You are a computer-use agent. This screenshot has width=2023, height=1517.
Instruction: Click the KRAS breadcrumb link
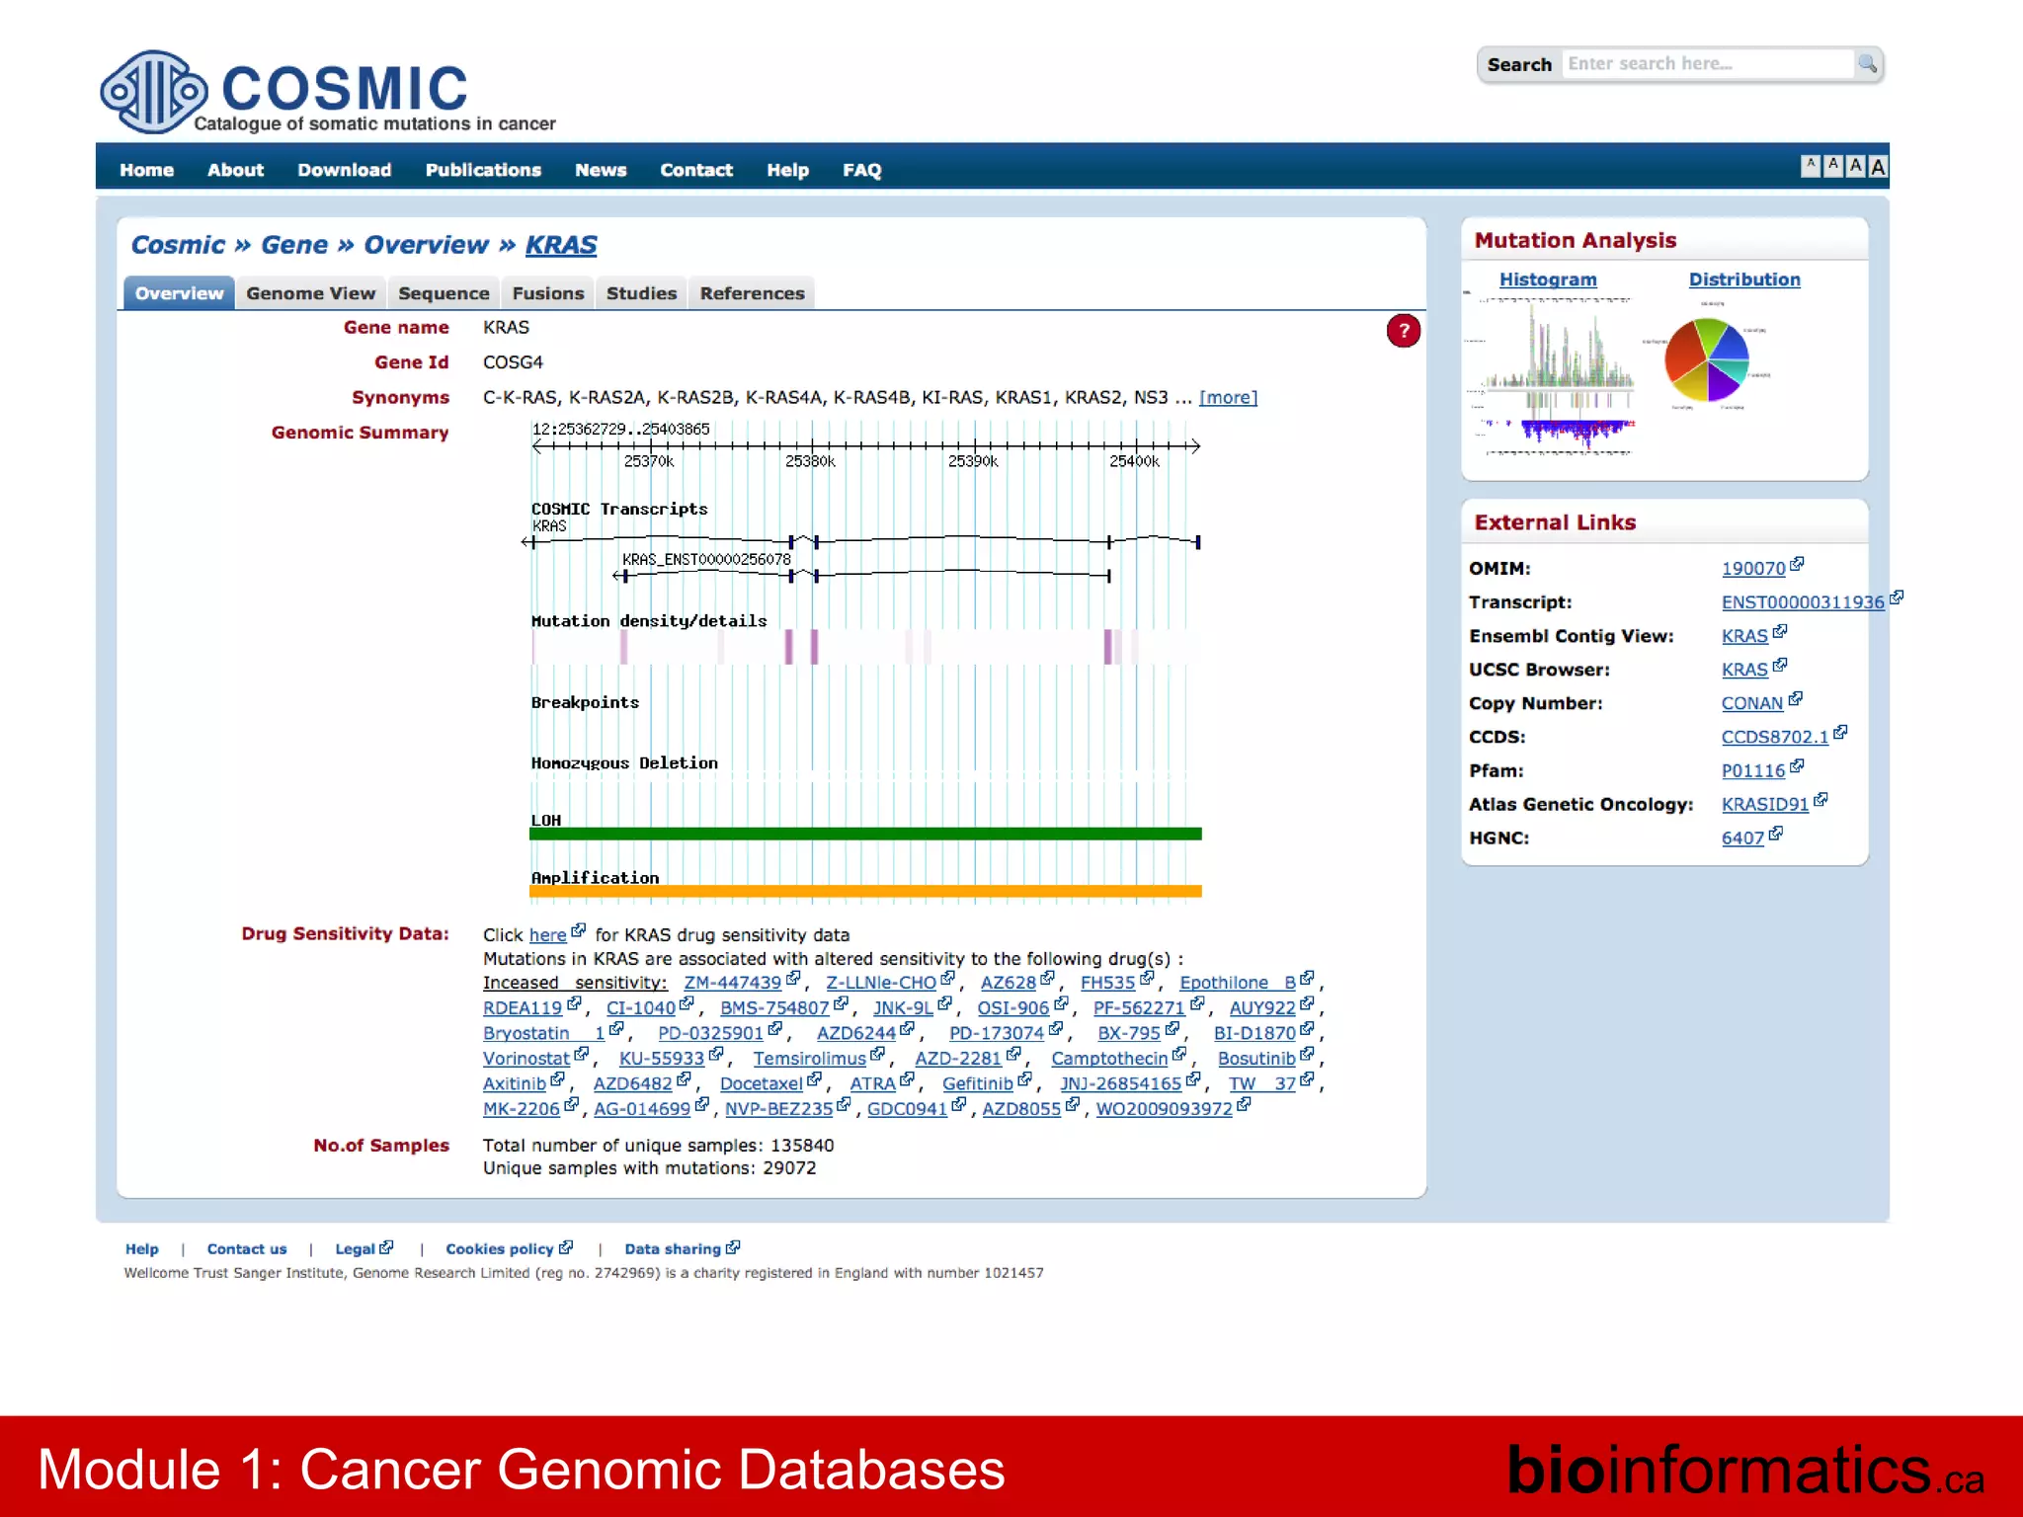[561, 245]
